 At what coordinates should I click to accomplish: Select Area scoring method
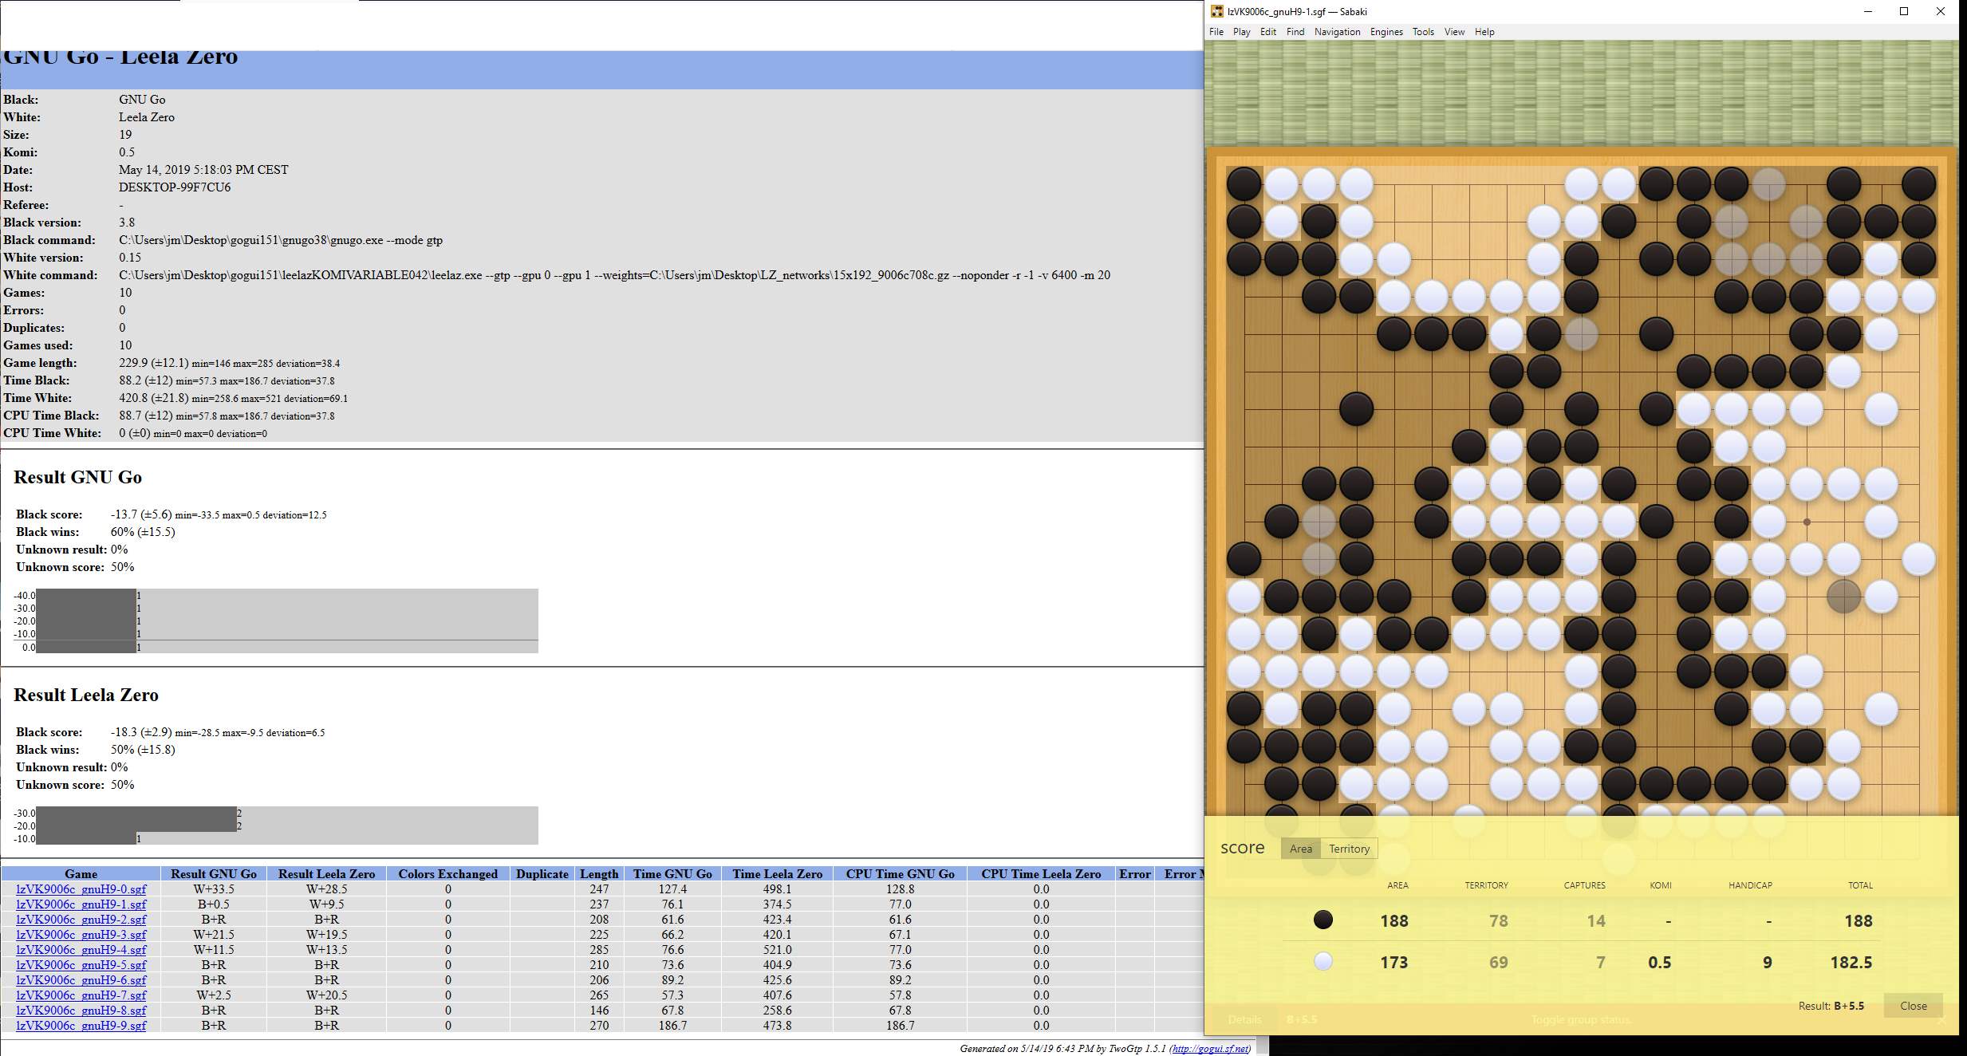tap(1300, 849)
